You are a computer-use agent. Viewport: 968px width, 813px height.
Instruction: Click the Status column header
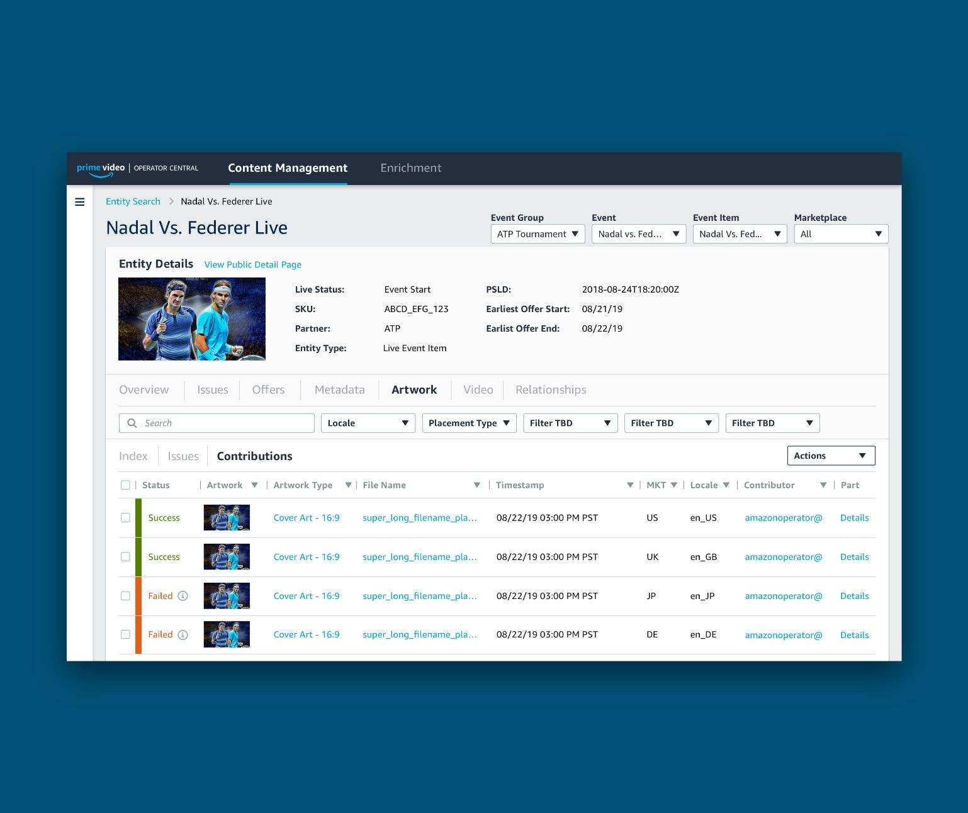coord(156,485)
